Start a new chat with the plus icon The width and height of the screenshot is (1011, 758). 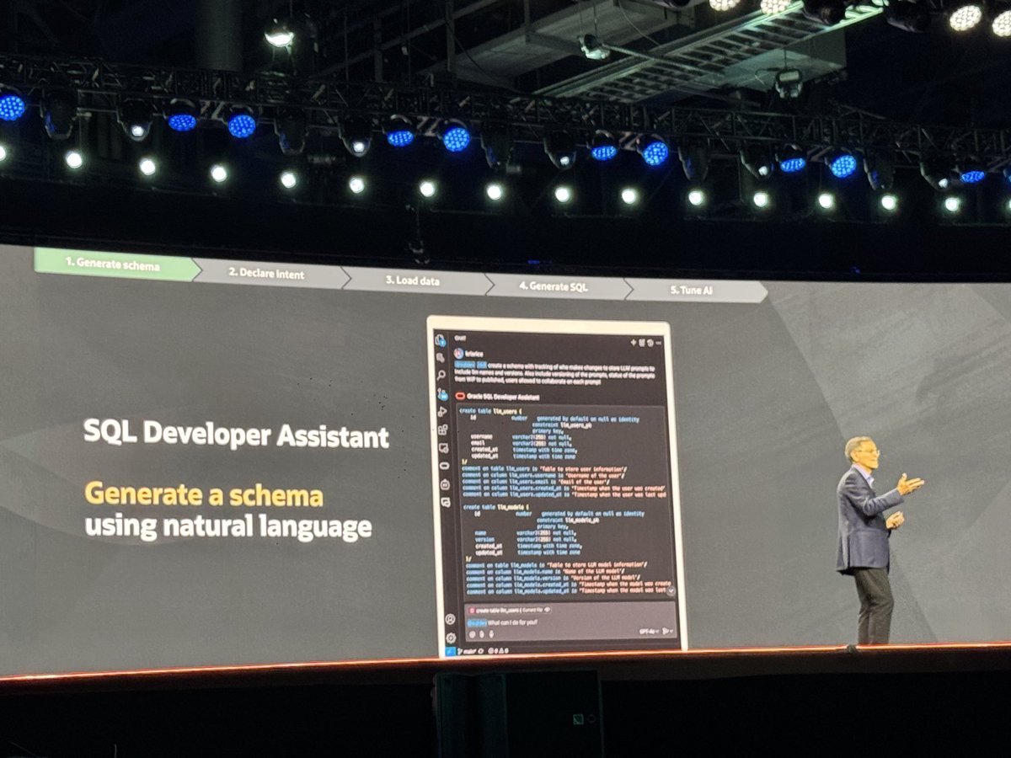pyautogui.click(x=633, y=342)
